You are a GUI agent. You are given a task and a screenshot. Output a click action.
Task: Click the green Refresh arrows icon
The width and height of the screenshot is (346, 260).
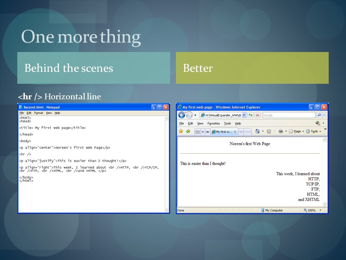click(250, 115)
